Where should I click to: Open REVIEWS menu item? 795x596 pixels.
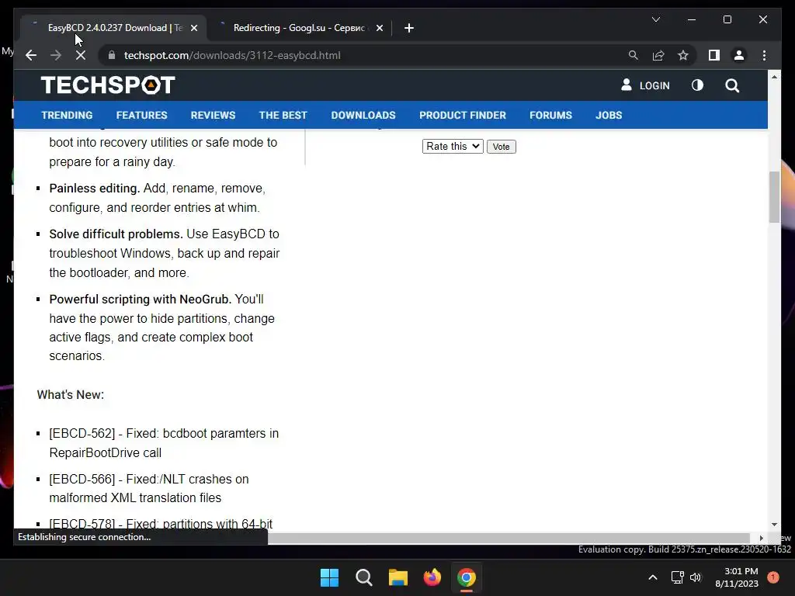click(213, 115)
